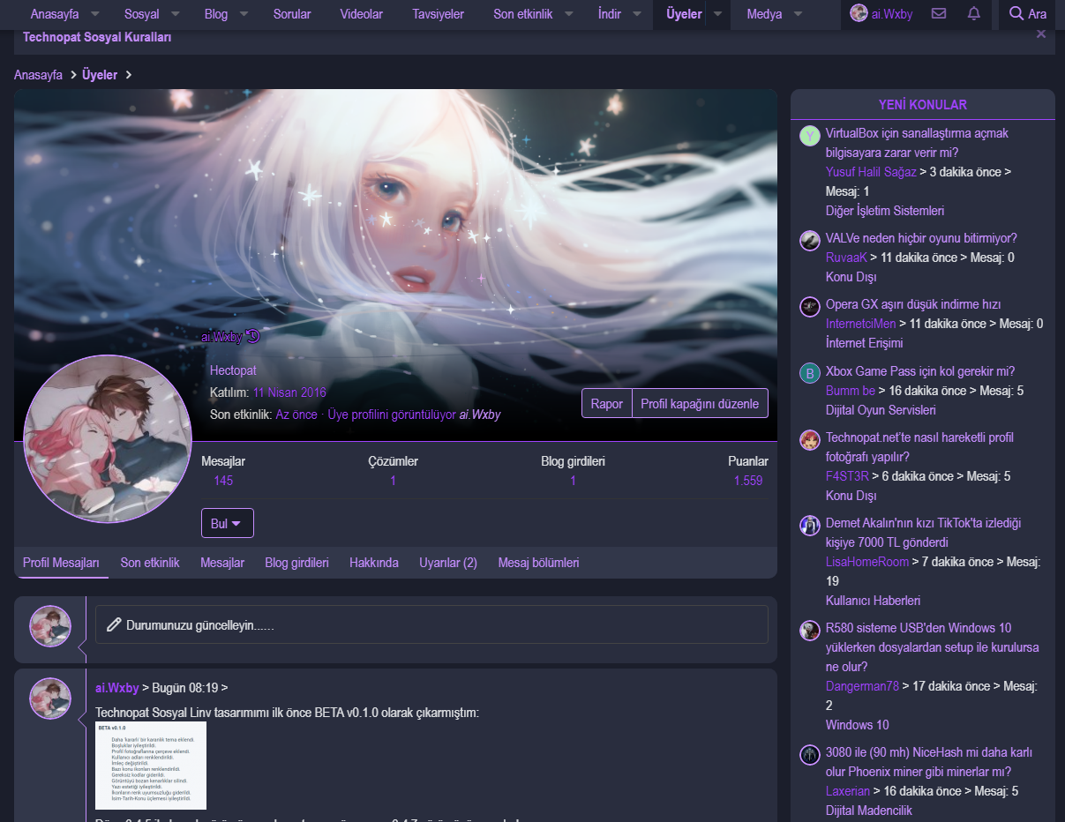
Task: Click InternetciMen avatar in Yeni Konular
Action: point(810,306)
